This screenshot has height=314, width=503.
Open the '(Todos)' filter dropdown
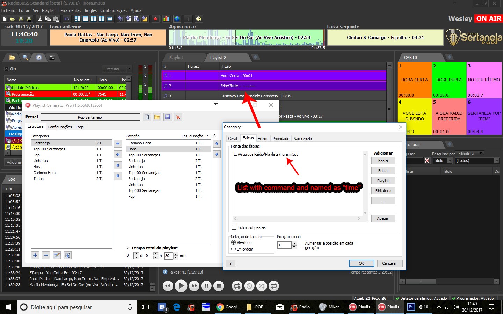pos(497,160)
